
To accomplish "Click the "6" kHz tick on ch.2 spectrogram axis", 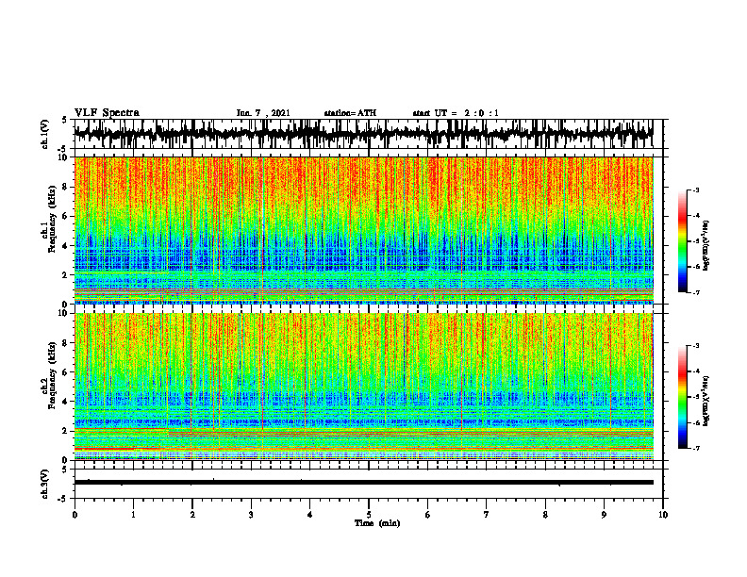I will pyautogui.click(x=66, y=372).
